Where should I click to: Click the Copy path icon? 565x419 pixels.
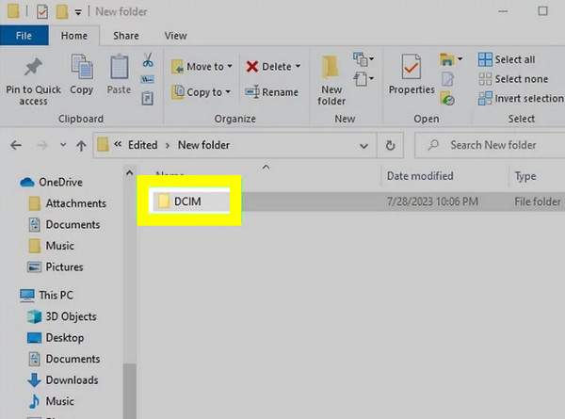coord(148,79)
